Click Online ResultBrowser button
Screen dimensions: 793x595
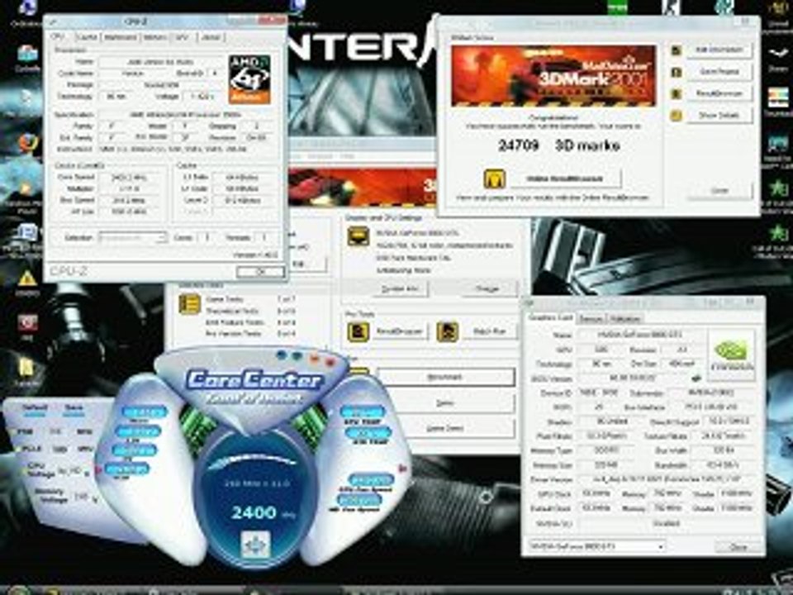coord(564,178)
